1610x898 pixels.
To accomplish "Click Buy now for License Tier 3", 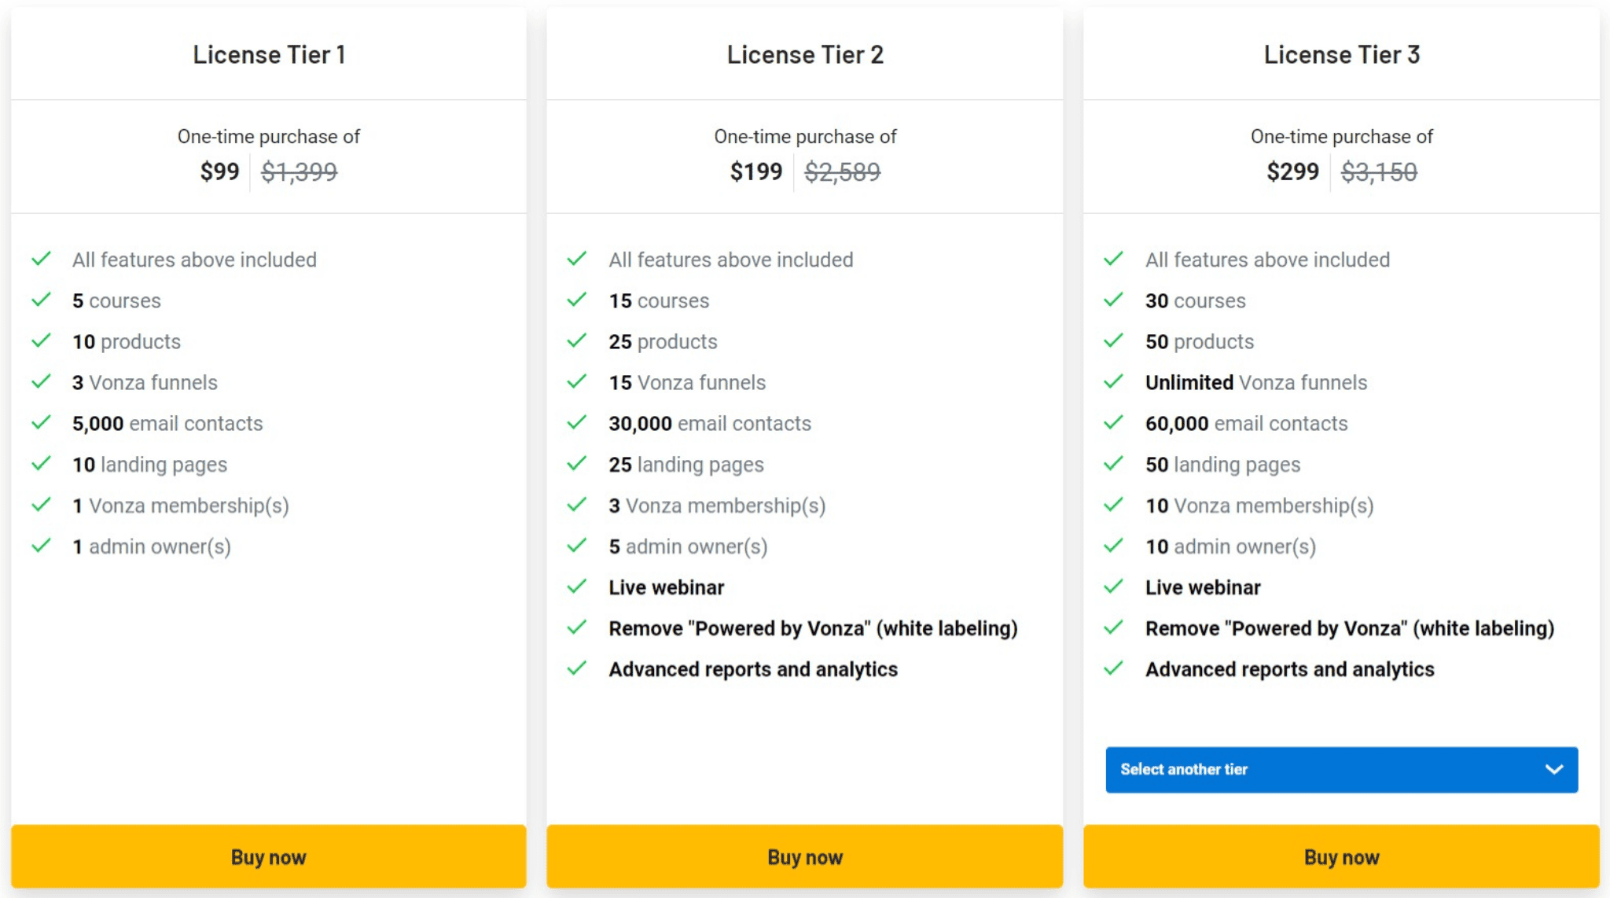I will tap(1341, 856).
